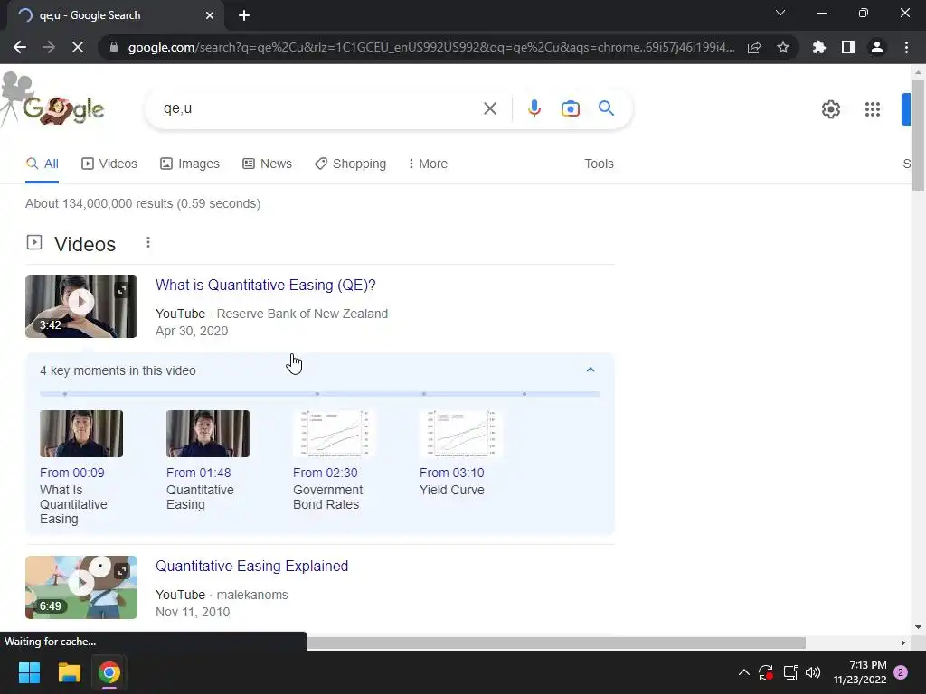This screenshot has height=694, width=926.
Task: Jump to From 03:10 link
Action: tap(452, 473)
